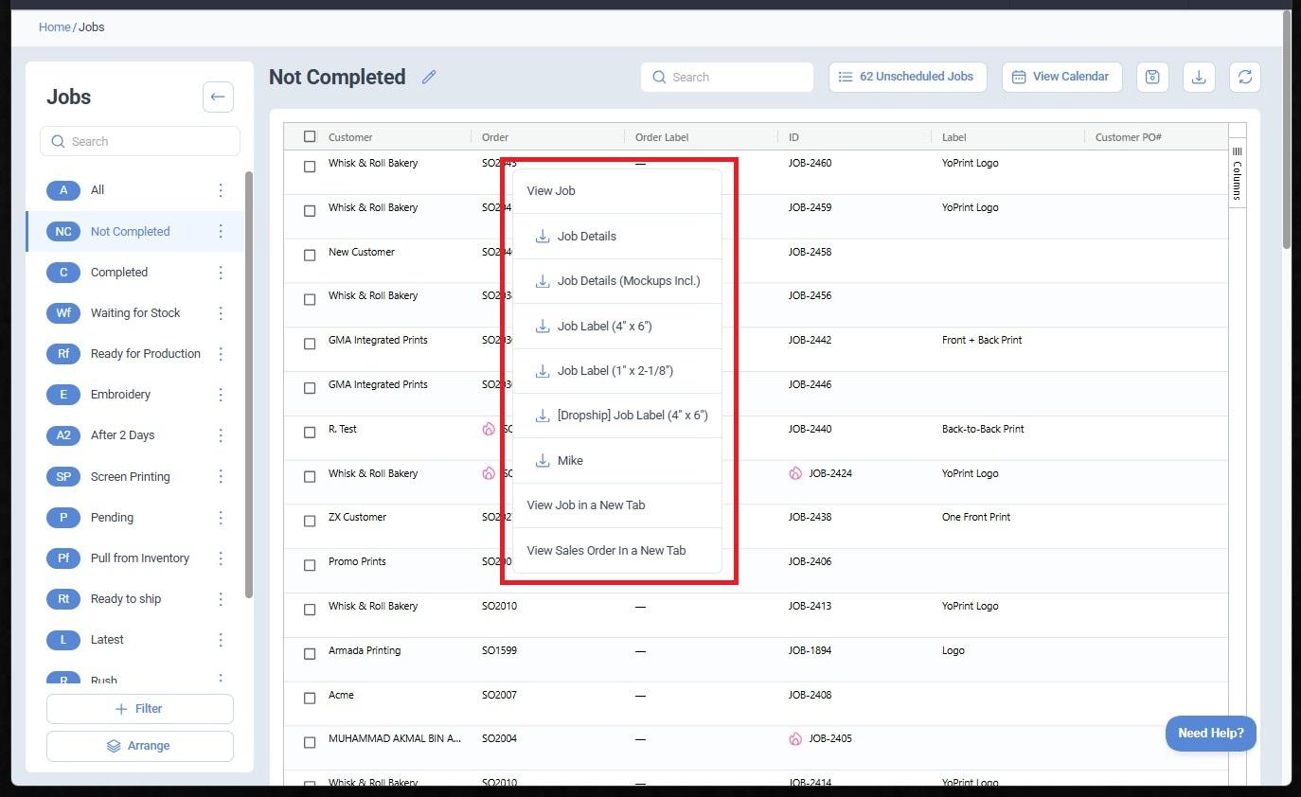Expand options for Screen Printing view
This screenshot has height=797, width=1301.
[221, 477]
